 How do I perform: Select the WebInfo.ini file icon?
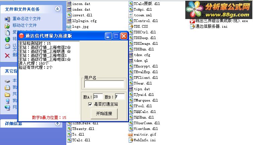(131, 140)
